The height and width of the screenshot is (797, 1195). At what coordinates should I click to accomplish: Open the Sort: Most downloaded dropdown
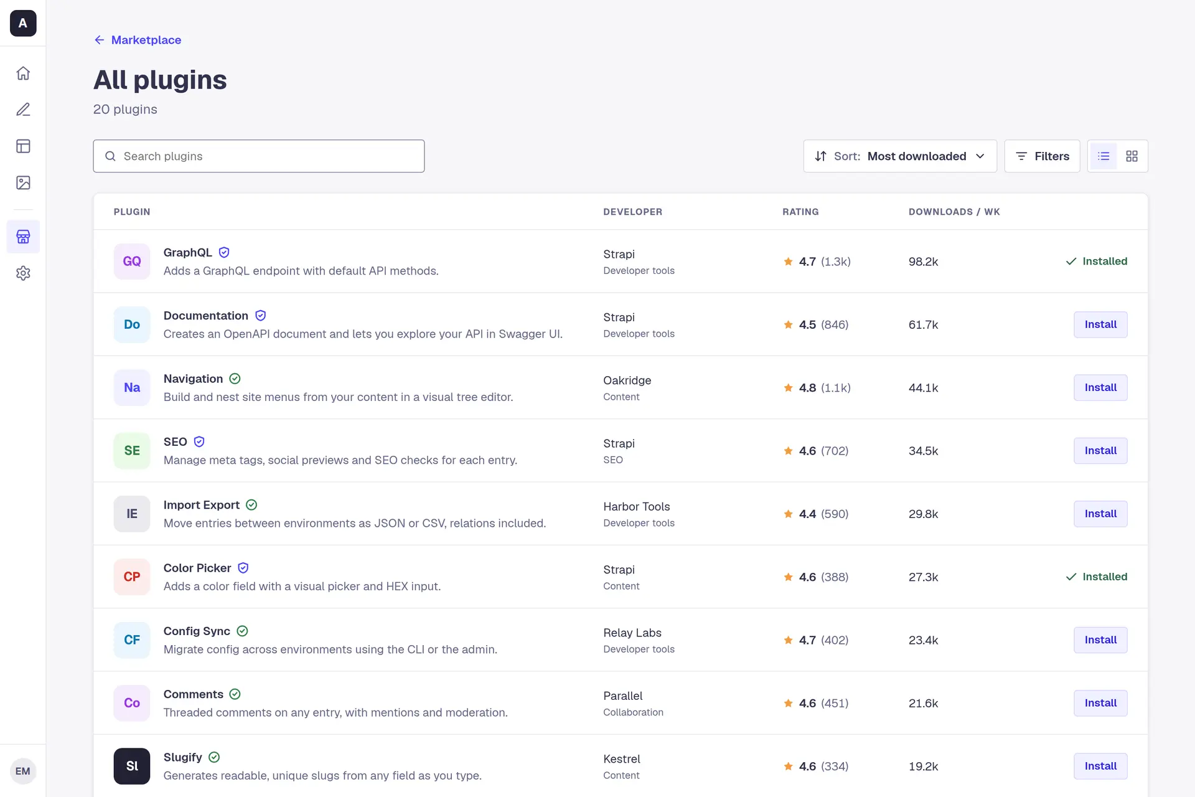(x=900, y=156)
